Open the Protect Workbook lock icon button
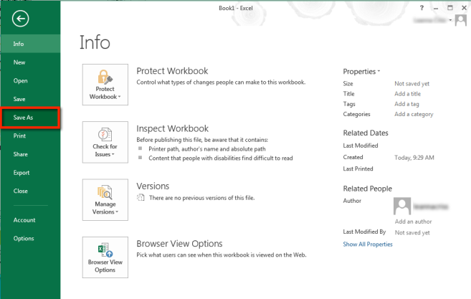Viewport: 471px width, 299px height. tap(105, 85)
